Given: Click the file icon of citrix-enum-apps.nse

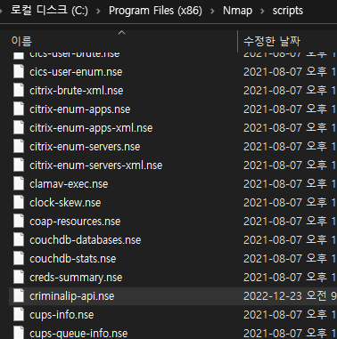Looking at the screenshot, I should pos(19,109).
